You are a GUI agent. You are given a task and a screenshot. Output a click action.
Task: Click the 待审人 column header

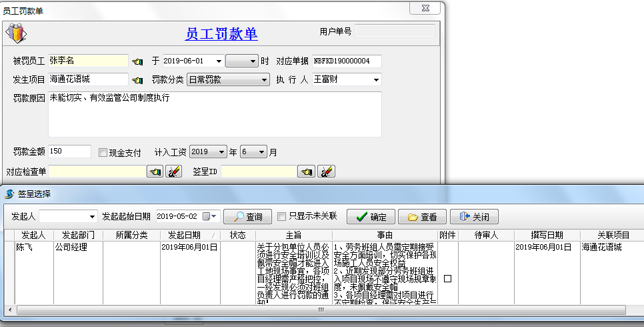click(x=486, y=235)
